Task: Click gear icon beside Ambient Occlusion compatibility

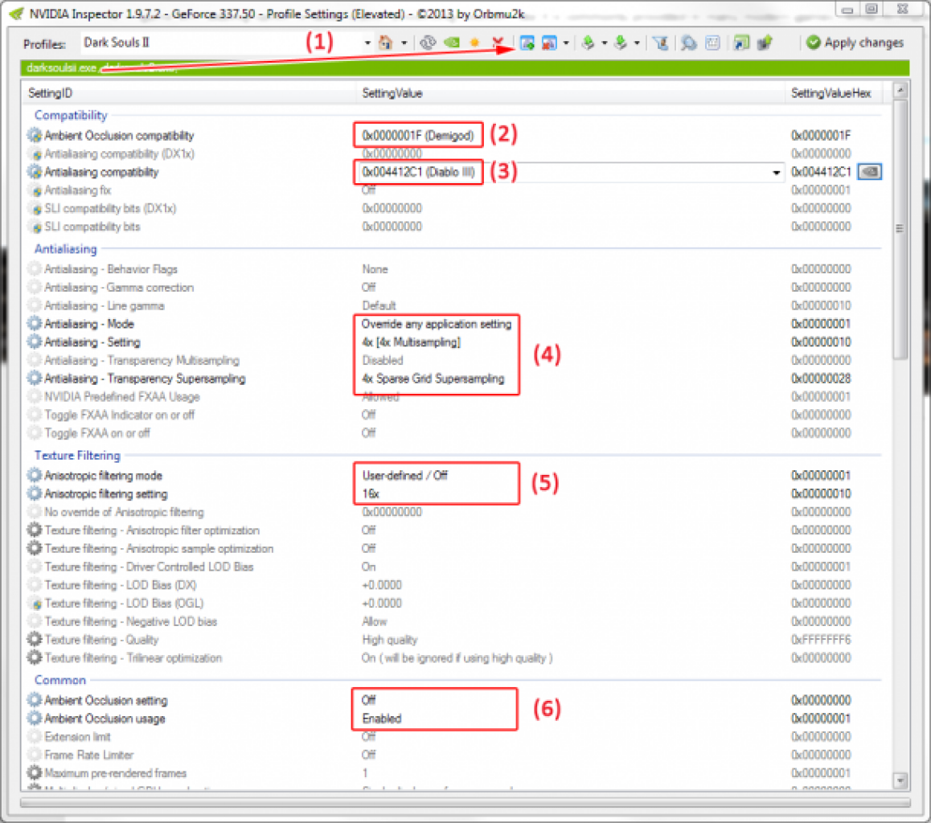Action: pyautogui.click(x=35, y=135)
